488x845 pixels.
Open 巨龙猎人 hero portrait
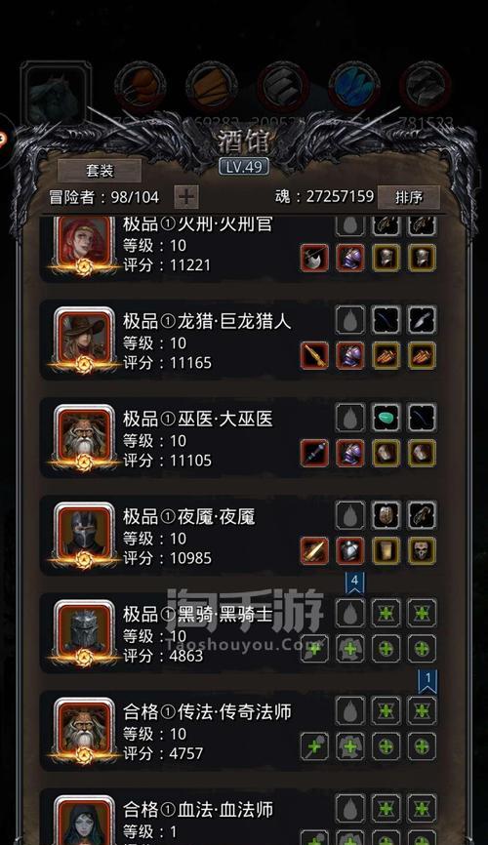tap(84, 342)
